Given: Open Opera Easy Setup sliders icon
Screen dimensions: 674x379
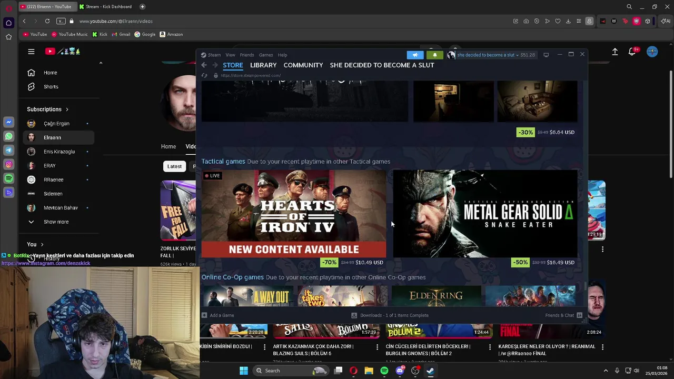Looking at the screenshot, I should pyautogui.click(x=579, y=21).
